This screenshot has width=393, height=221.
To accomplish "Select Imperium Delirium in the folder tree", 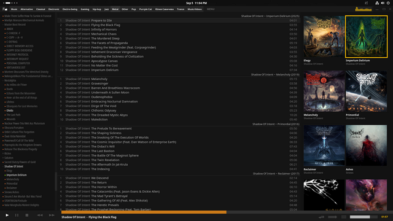I will [x=17, y=175].
